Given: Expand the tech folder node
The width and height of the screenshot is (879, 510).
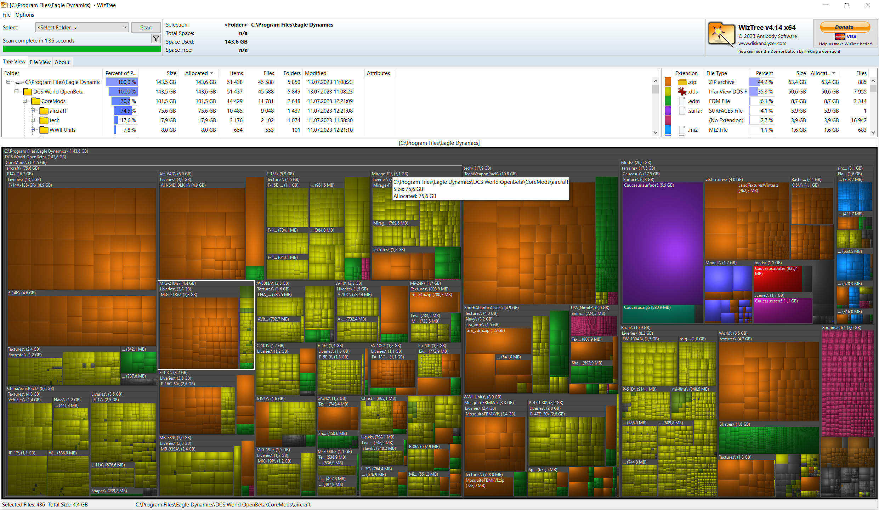Looking at the screenshot, I should (x=33, y=120).
